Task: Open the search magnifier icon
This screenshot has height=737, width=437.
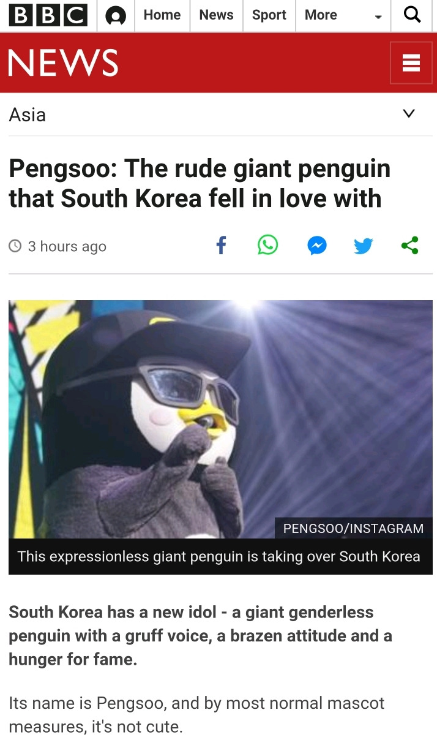Action: tap(413, 15)
